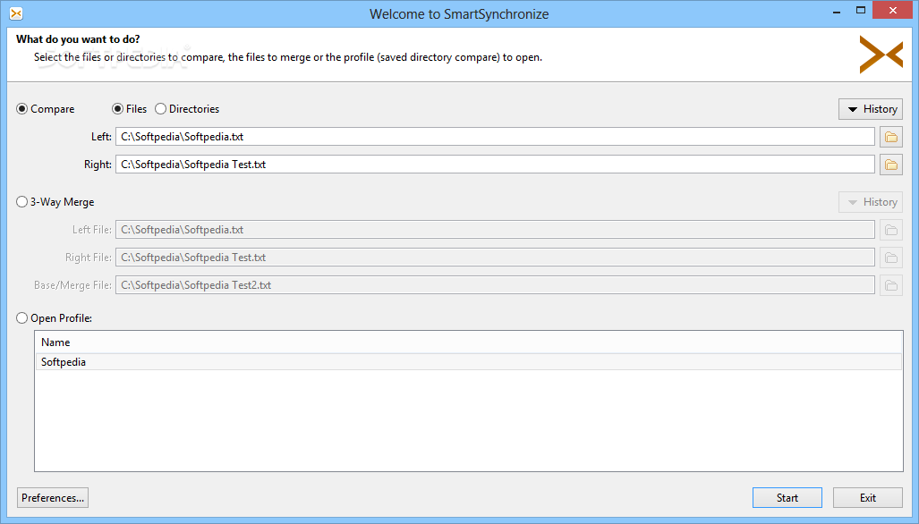Click the Base/Merge File path field
Viewport: 919px width, 524px height.
(x=495, y=285)
